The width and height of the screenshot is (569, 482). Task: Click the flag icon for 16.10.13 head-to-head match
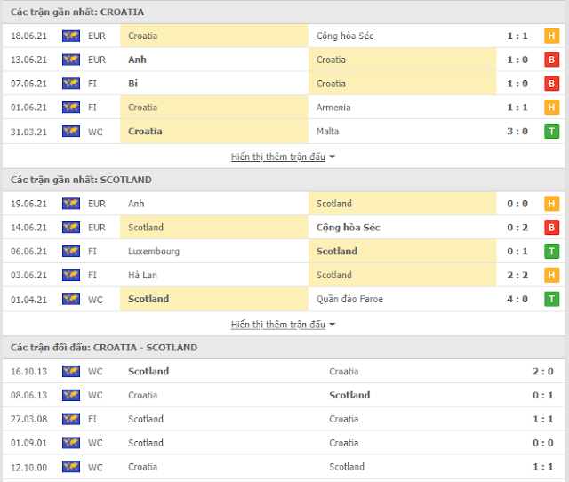click(x=71, y=372)
